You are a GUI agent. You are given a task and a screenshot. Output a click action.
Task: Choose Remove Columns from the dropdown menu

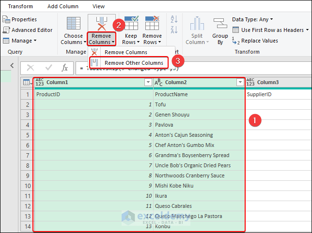pos(131,52)
